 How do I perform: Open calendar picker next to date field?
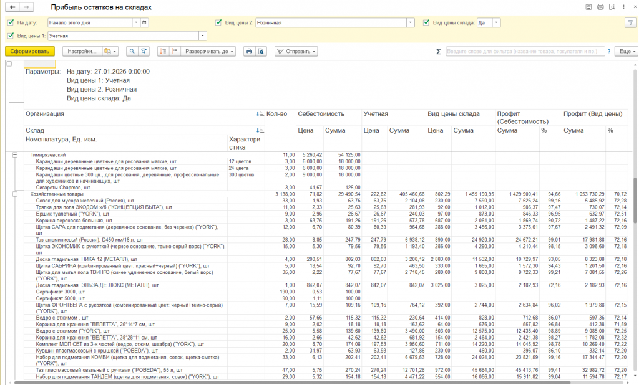click(145, 22)
